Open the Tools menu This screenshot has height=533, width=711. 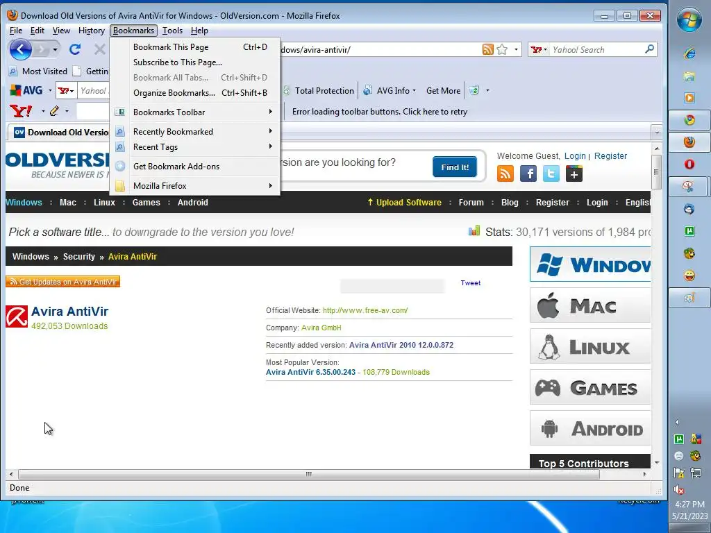172,31
